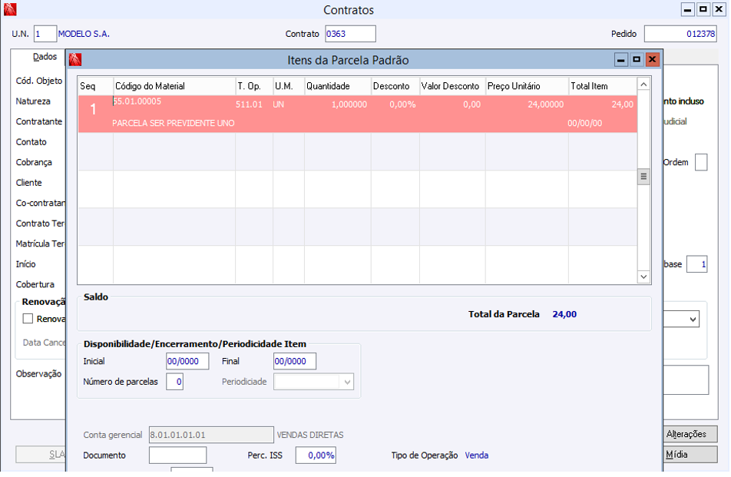Click the T. Op. column header
Viewport: 731px width, 477px height.
(254, 86)
